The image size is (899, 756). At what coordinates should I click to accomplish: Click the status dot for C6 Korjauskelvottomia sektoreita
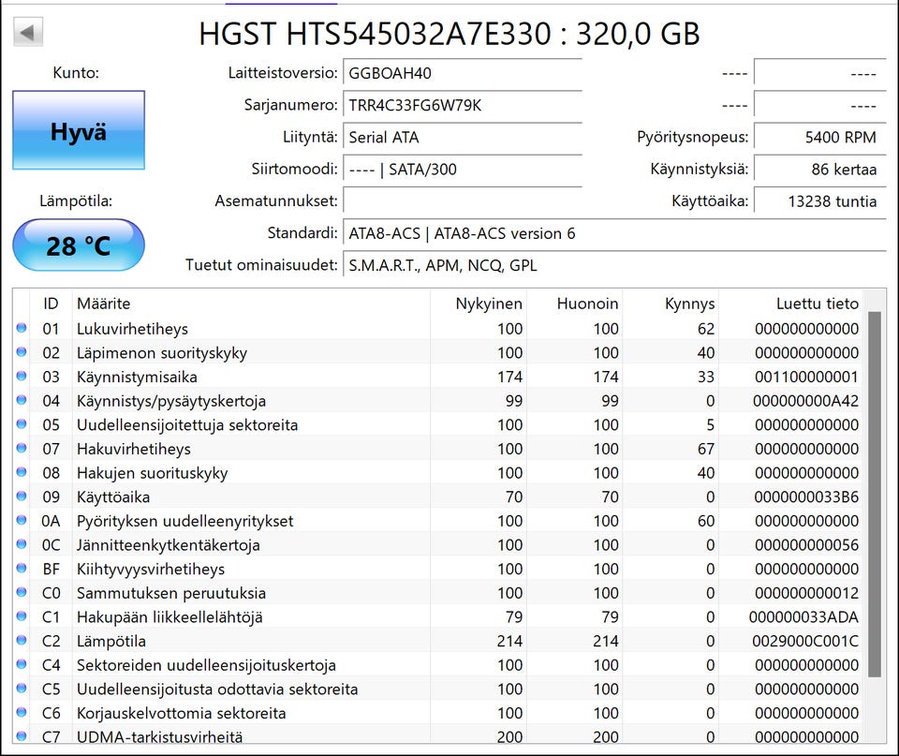pyautogui.click(x=22, y=712)
